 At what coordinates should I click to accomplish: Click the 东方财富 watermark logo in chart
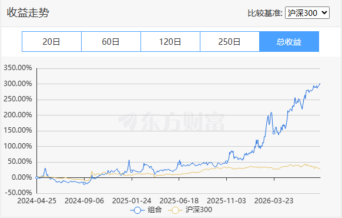(x=172, y=121)
